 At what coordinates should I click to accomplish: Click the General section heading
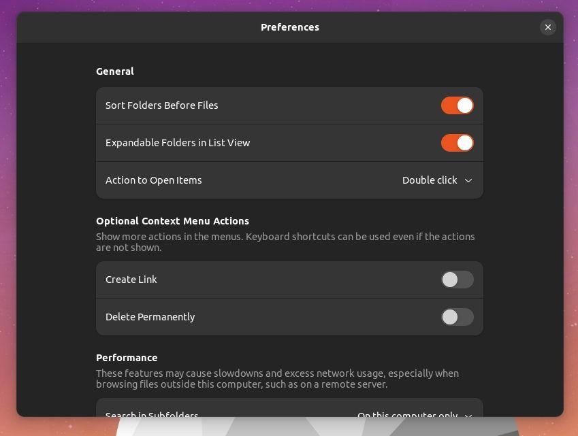[114, 71]
